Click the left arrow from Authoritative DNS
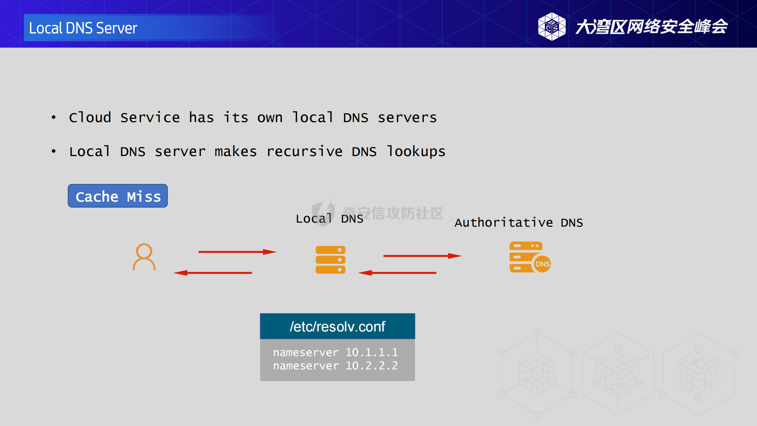 pyautogui.click(x=398, y=273)
